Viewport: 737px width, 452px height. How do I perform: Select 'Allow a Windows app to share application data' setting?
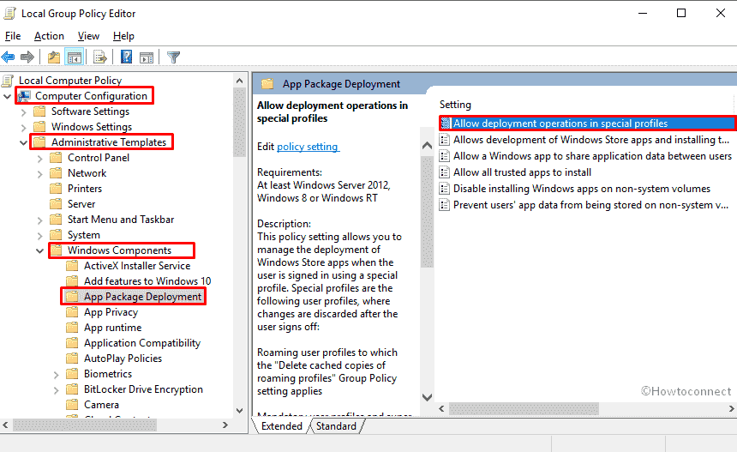point(592,156)
